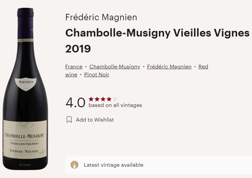Select the fourth rating star
The width and height of the screenshot is (252, 178).
coord(109,99)
